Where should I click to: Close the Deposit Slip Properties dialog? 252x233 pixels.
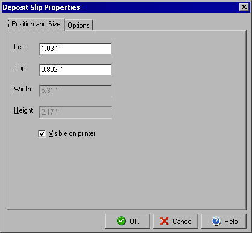tap(244, 7)
